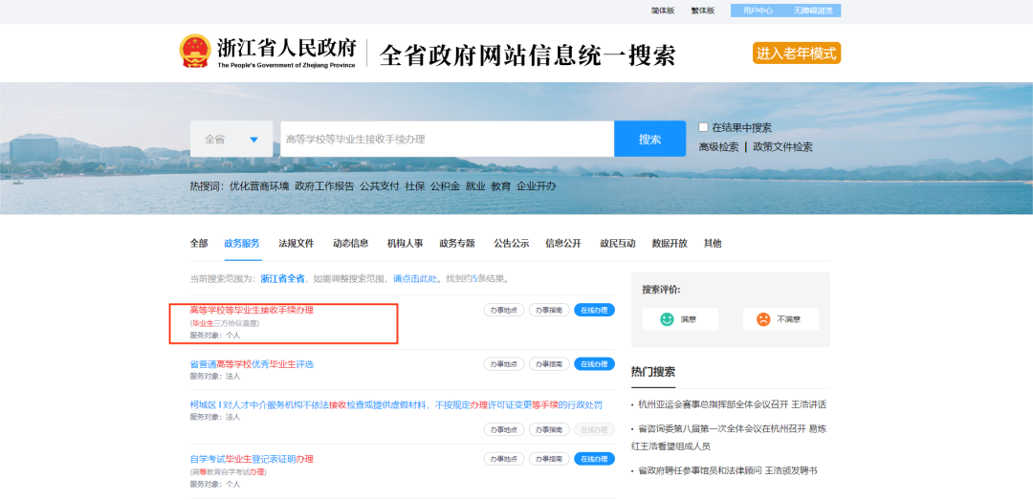Click 办事指南 for 自学考试毕业生登记表证明办理
The height and width of the screenshot is (500, 1033).
(x=549, y=459)
